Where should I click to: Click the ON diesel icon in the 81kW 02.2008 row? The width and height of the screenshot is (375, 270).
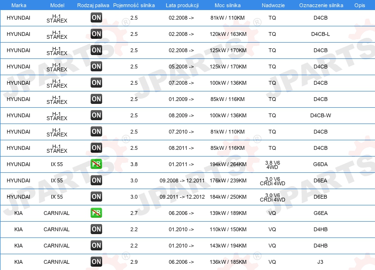tap(96, 17)
